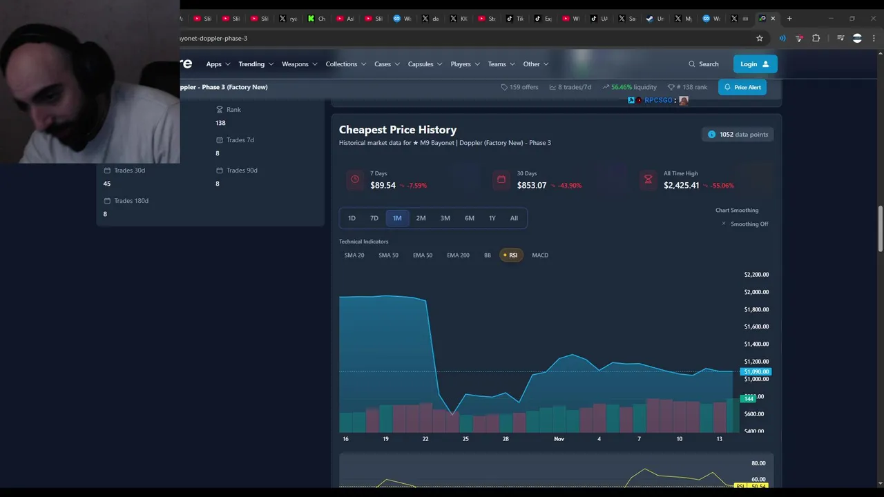Viewport: 884px width, 497px height.
Task: Click the info icon beside 1052 data points
Action: [711, 135]
